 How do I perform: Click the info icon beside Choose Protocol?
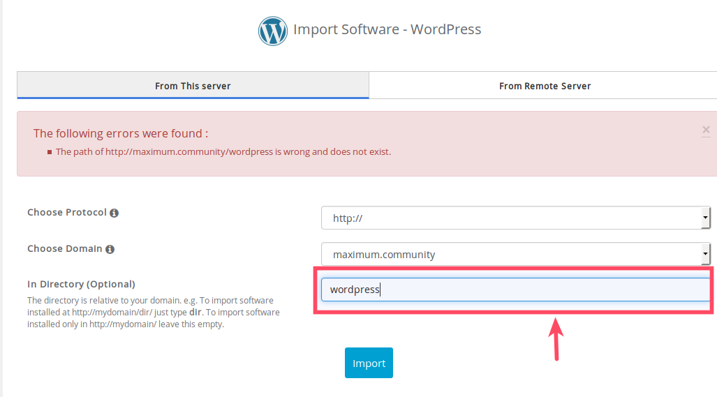(x=114, y=213)
